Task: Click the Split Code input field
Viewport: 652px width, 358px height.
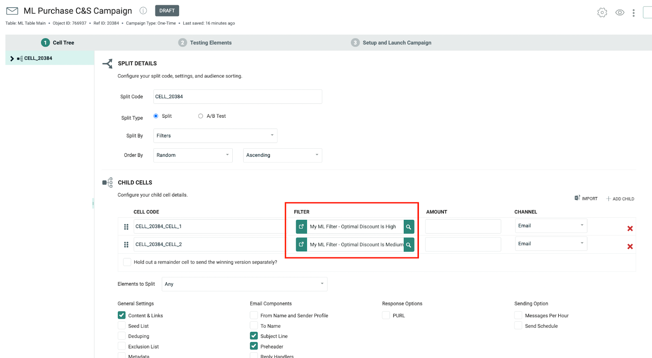Action: tap(238, 97)
